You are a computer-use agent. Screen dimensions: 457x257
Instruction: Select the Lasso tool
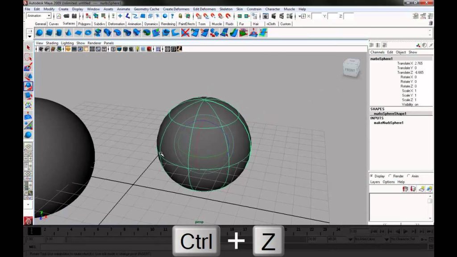click(28, 57)
